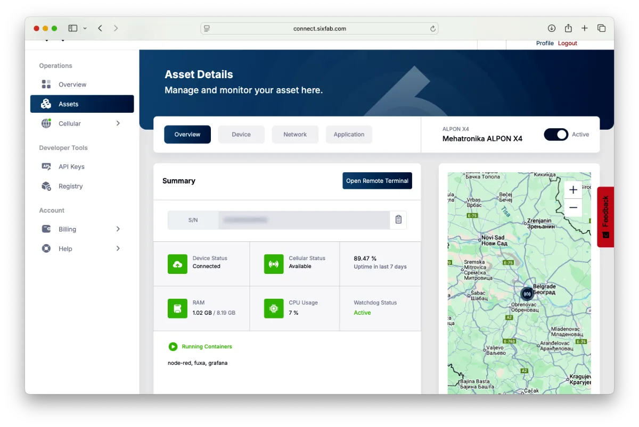Open the sidebar options dropdown arrow
This screenshot has width=639, height=427.
[85, 28]
